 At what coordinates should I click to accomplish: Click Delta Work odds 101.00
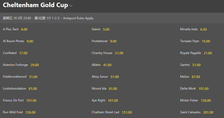point(203,88)
